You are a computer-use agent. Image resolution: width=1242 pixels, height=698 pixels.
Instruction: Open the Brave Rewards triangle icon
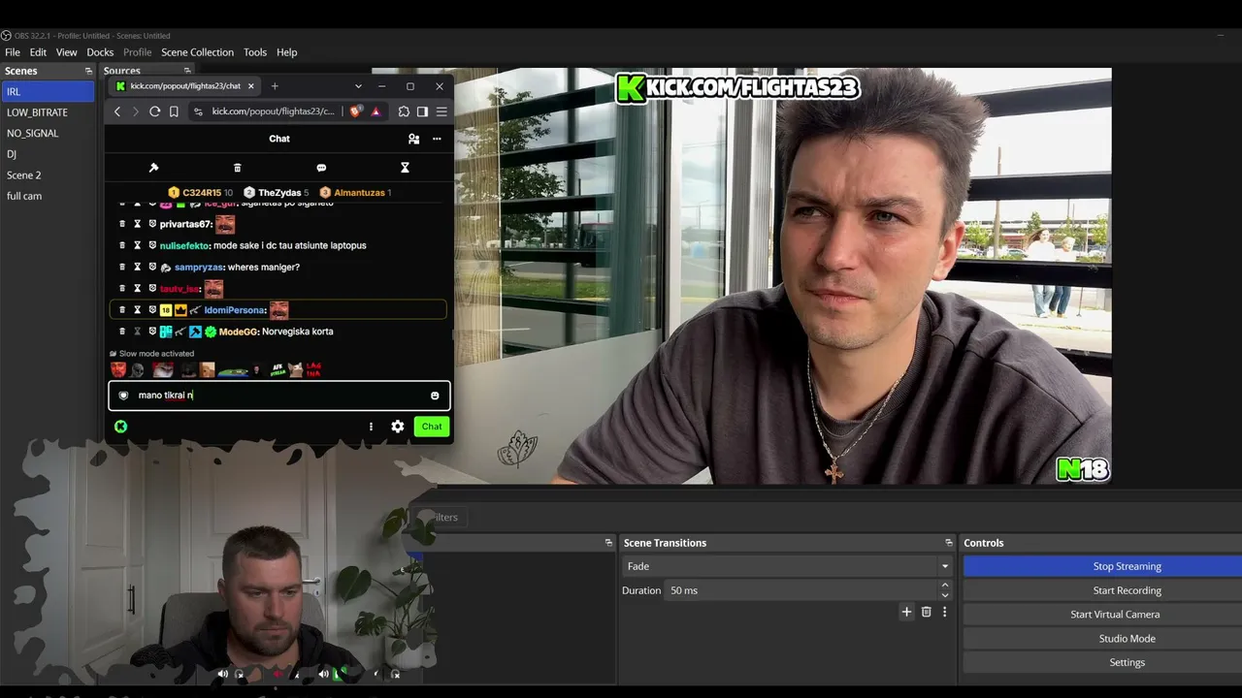[x=376, y=111]
